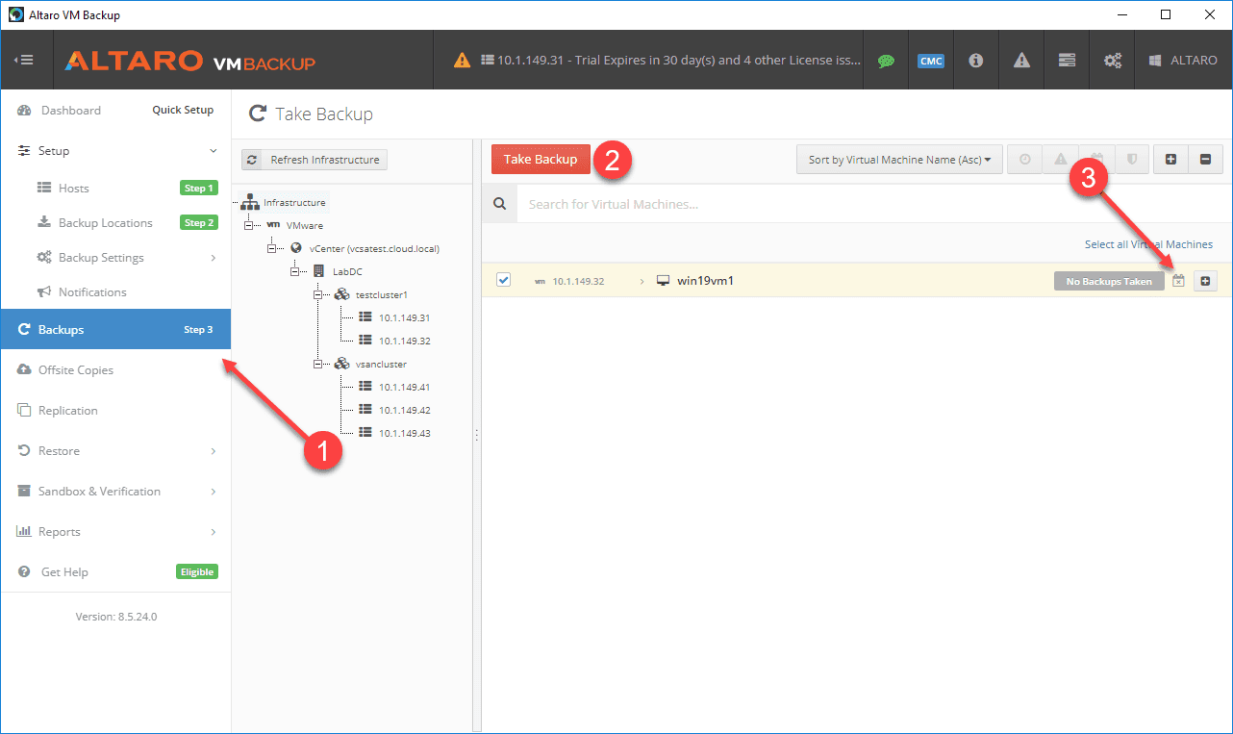The image size is (1233, 734).
Task: Collapse all virtual machines with the minus button
Action: point(1205,160)
